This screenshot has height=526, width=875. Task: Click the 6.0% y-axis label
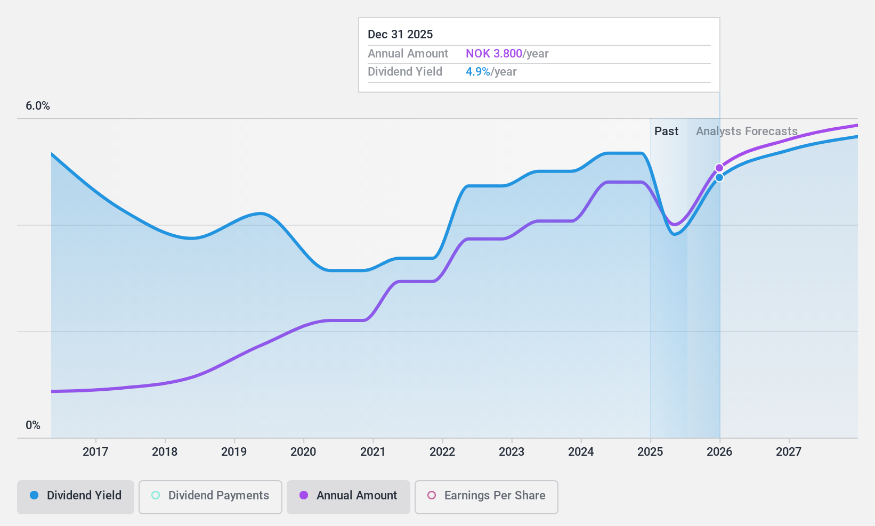tap(38, 106)
